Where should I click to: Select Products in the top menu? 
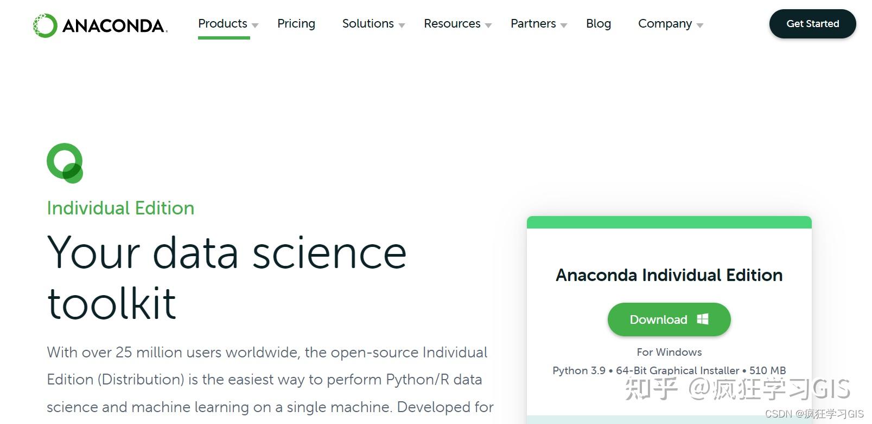click(x=222, y=23)
